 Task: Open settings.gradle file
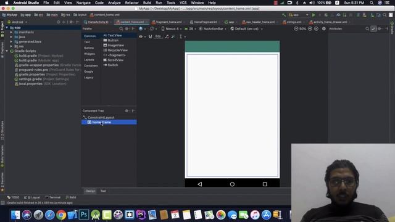point(30,80)
